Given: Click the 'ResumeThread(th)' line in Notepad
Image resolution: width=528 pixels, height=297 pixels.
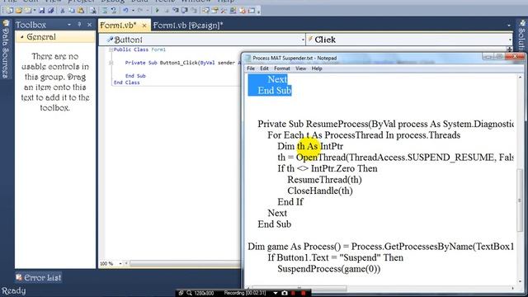Looking at the screenshot, I should tap(324, 180).
